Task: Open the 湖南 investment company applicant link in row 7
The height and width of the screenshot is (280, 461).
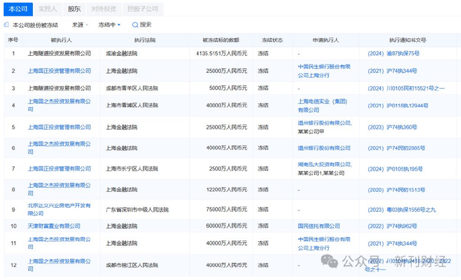Action: (x=325, y=164)
